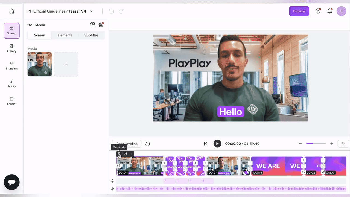Add new media with plus placeholder
This screenshot has height=197, width=350.
pos(66,64)
